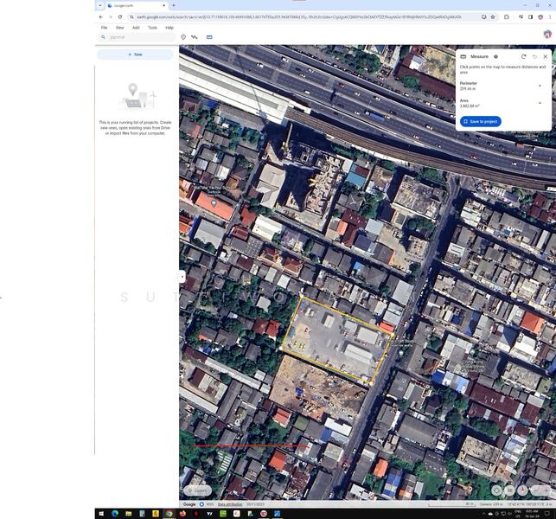Image resolution: width=556 pixels, height=519 pixels.
Task: Expand the Area unit dropdown
Action: pos(540,103)
